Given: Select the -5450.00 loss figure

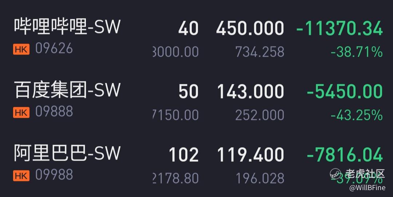Looking at the screenshot, I should [x=345, y=92].
